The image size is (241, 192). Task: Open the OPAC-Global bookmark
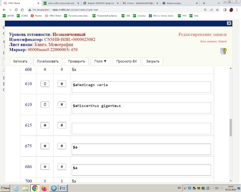(x=53, y=16)
